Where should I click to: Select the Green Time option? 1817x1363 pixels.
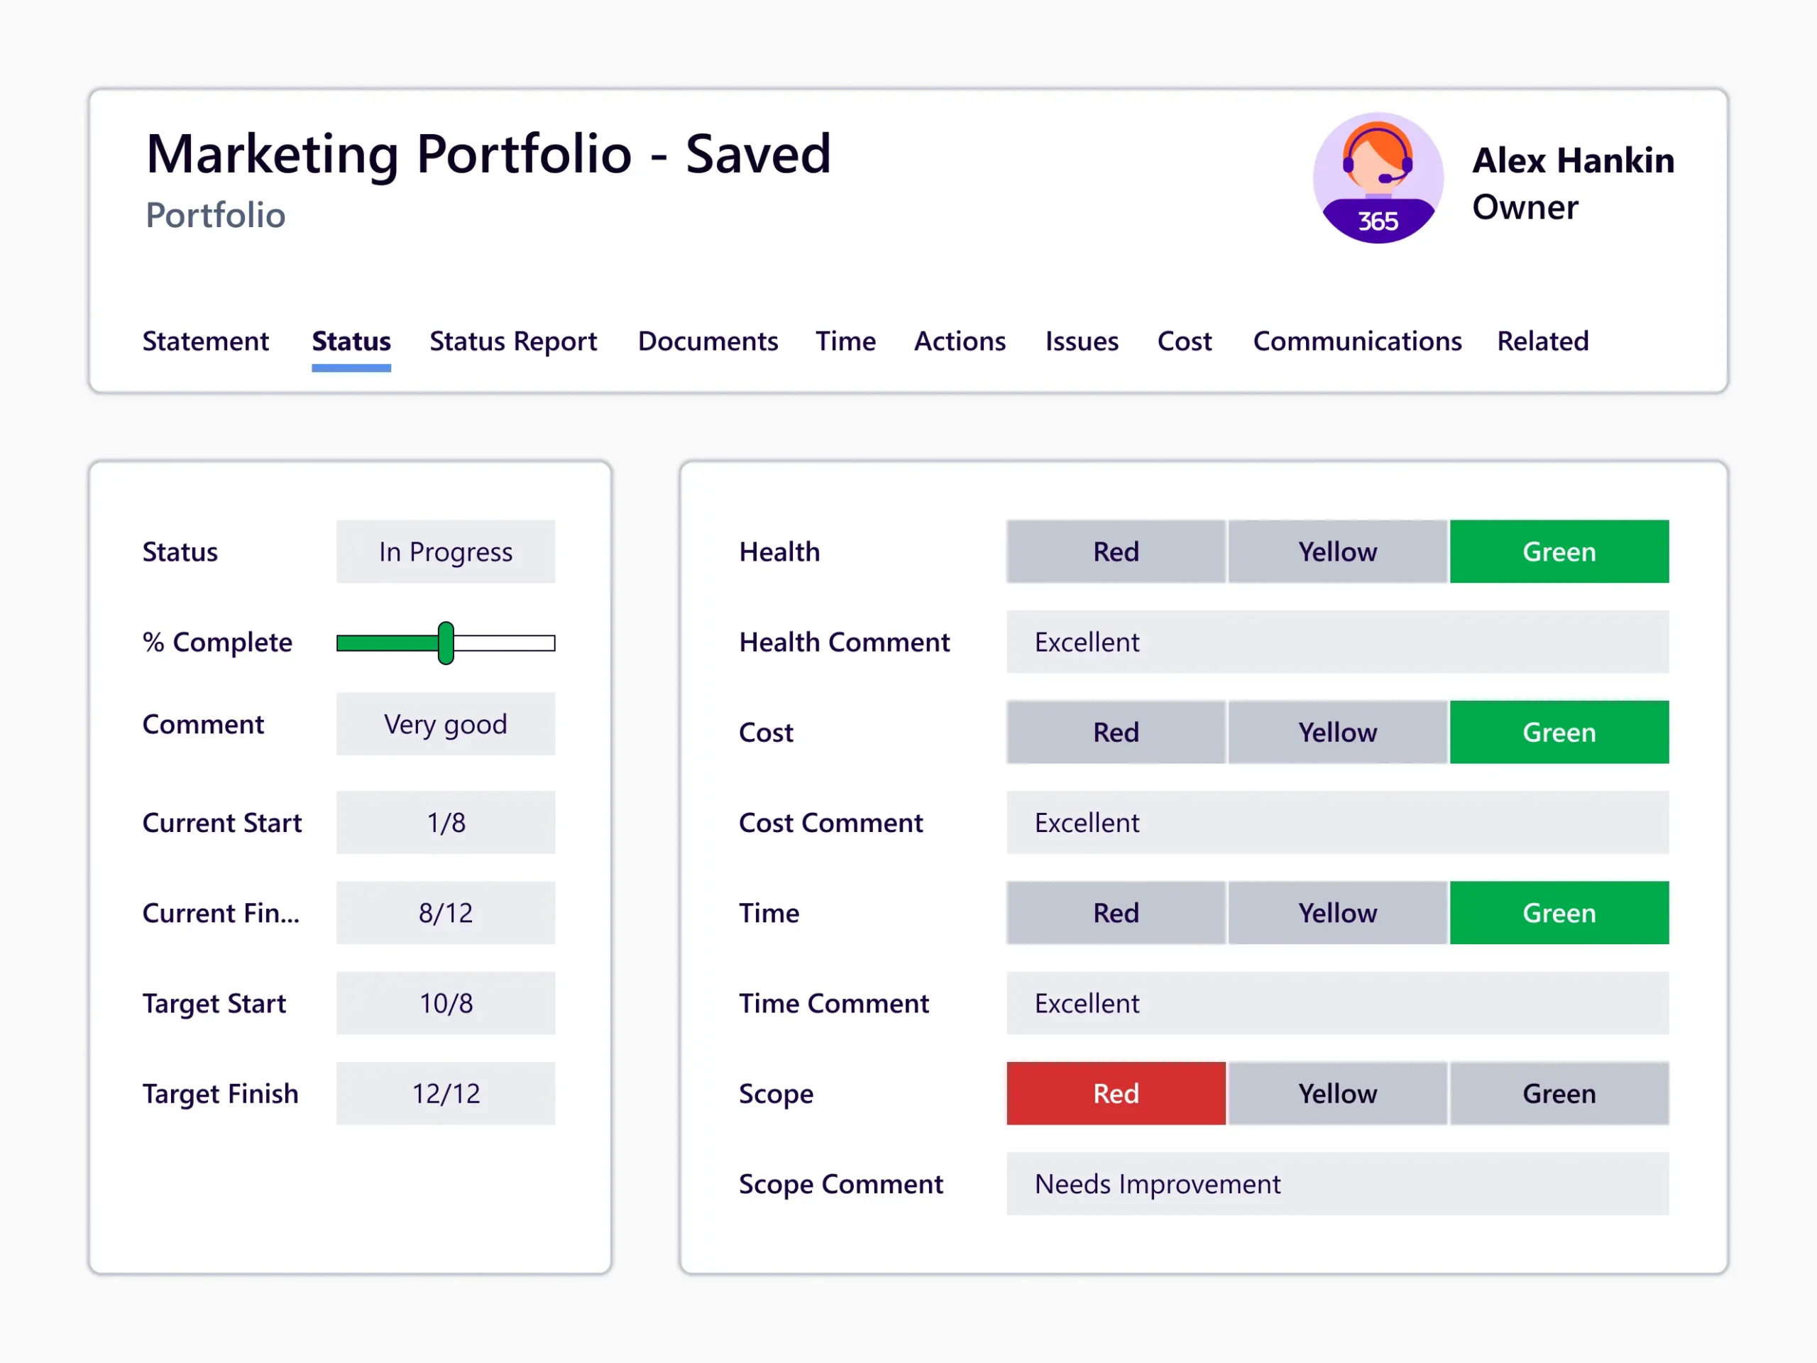point(1558,913)
